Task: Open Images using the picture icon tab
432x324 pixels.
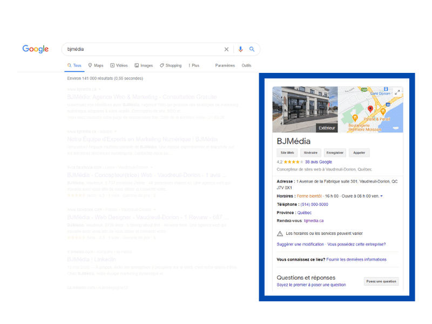Action: pyautogui.click(x=137, y=65)
